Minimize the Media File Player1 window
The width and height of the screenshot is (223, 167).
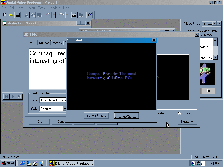pos(79,23)
